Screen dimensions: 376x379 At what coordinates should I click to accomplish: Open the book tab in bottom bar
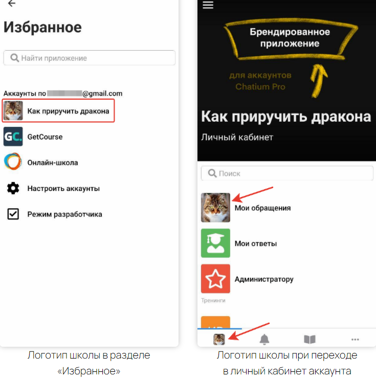pos(309,339)
